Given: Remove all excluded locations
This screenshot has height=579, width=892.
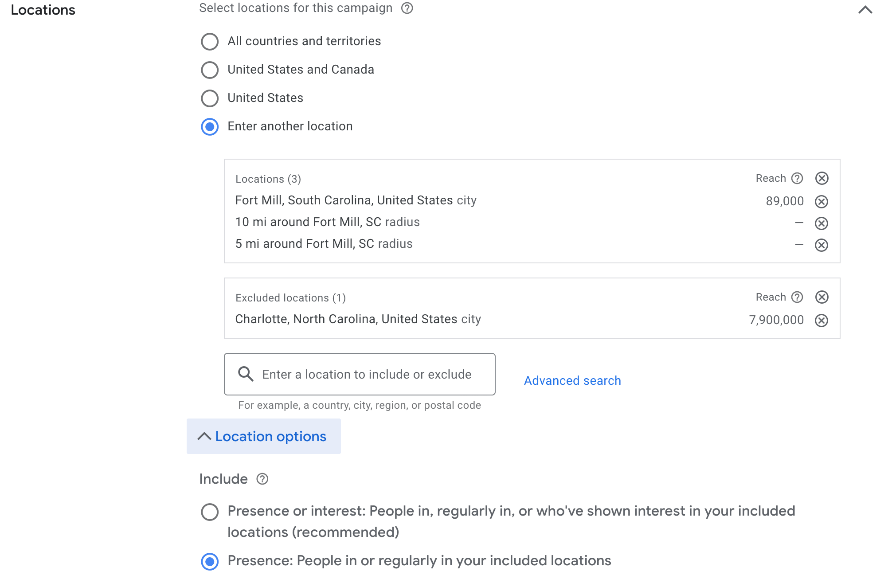Looking at the screenshot, I should coord(822,297).
